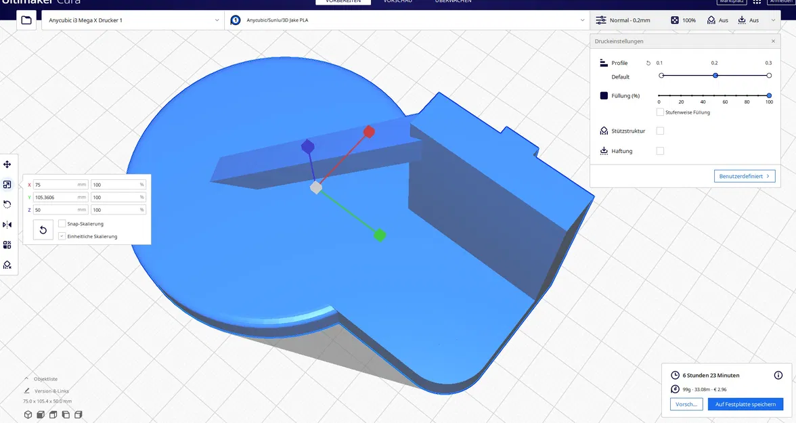Select the Mirror tool
This screenshot has height=423, width=796.
click(x=7, y=225)
